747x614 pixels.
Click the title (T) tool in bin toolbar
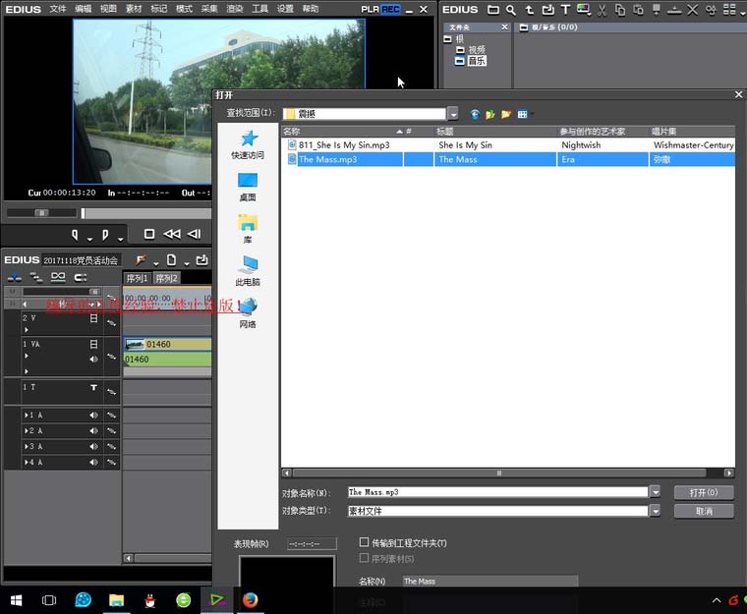tap(566, 10)
